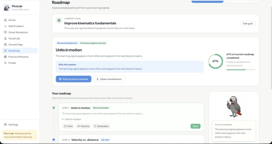Go to Smart Notebook
The height and width of the screenshot is (144, 272).
coord(20,32)
